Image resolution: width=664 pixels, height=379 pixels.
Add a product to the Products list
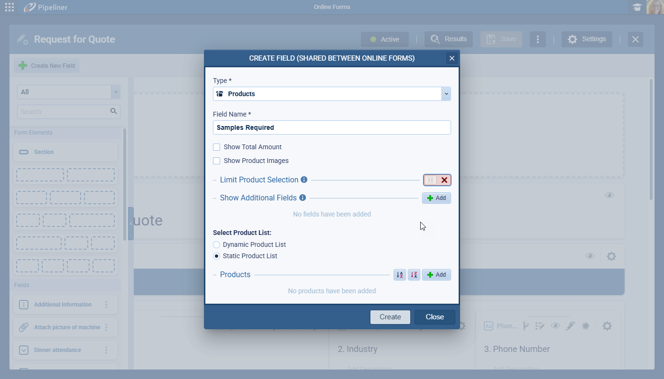tap(436, 275)
